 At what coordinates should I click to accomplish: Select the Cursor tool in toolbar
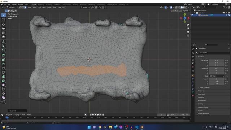click(3, 19)
